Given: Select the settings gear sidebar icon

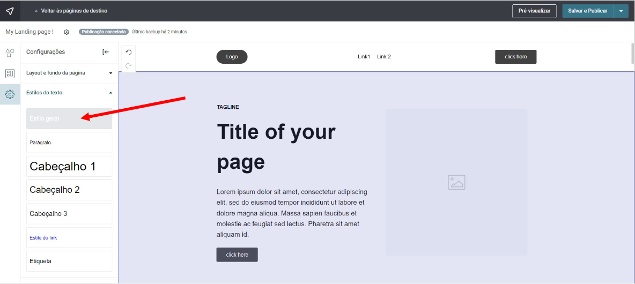Looking at the screenshot, I should [x=10, y=94].
